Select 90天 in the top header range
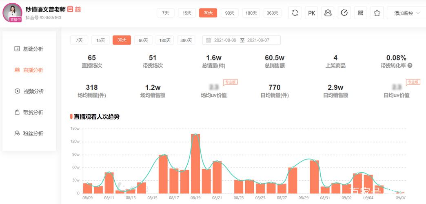Screen dimensions: 426x204 tap(230, 13)
